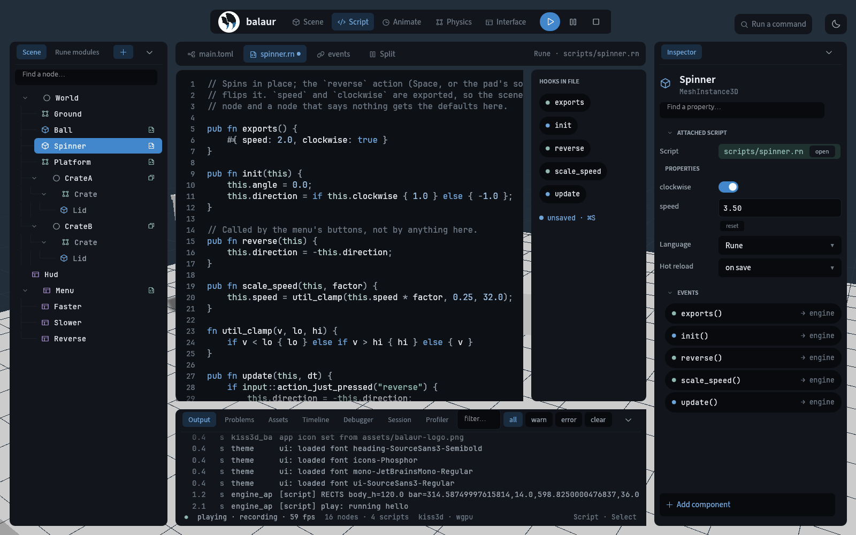
Task: Collapse the Crate node under CrateA
Action: tap(44, 194)
